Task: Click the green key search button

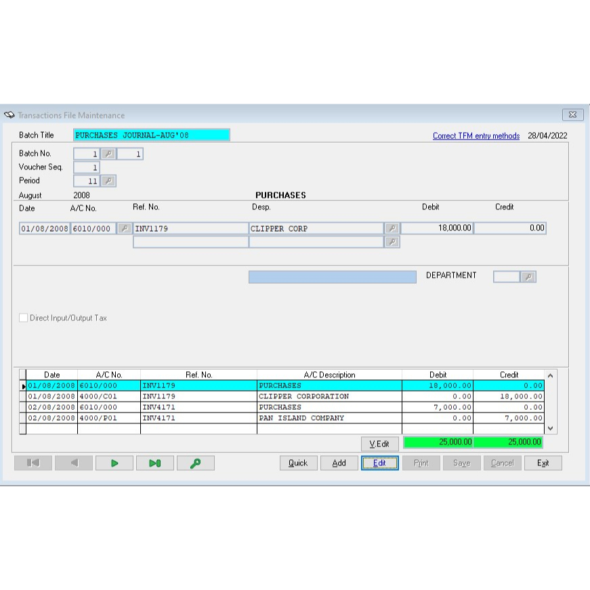Action: pyautogui.click(x=196, y=463)
